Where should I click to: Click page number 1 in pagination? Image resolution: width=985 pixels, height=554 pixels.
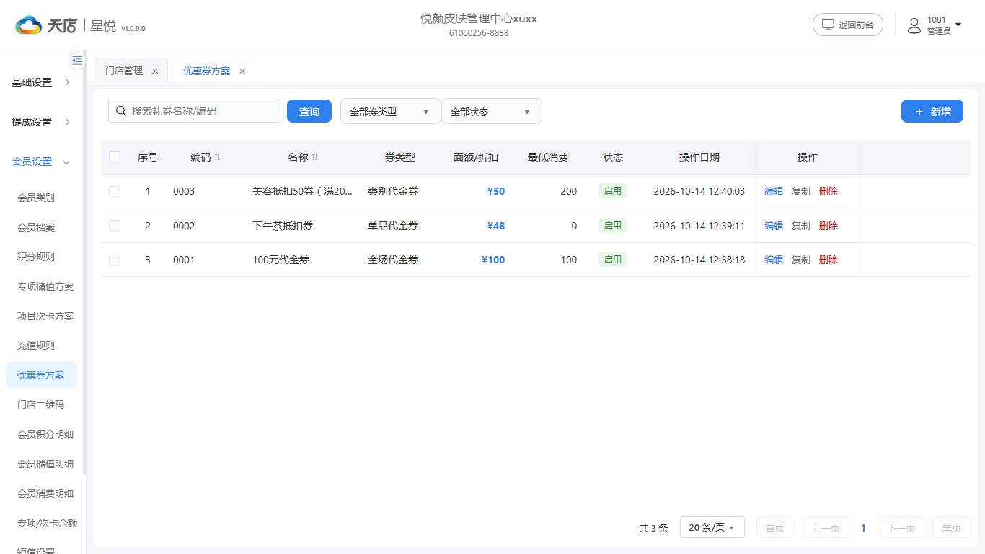(x=863, y=528)
